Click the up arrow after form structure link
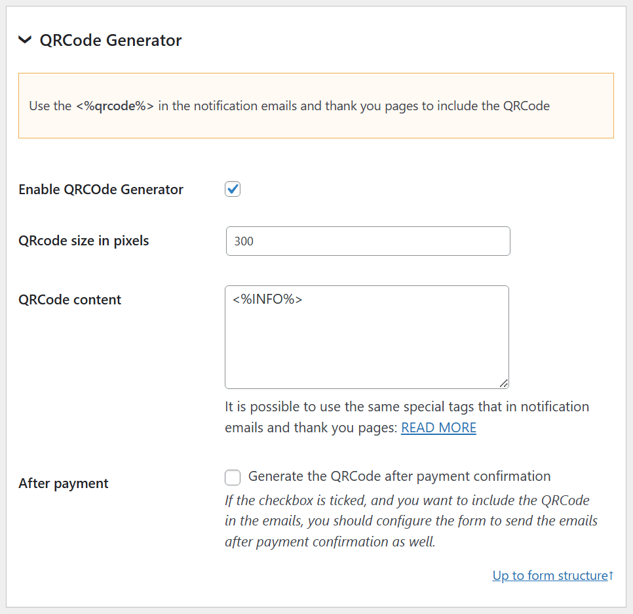The image size is (633, 614). coord(611,575)
